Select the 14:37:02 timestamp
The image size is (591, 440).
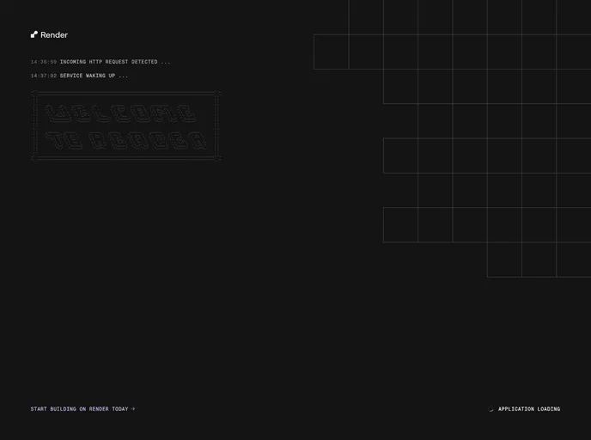tap(44, 76)
